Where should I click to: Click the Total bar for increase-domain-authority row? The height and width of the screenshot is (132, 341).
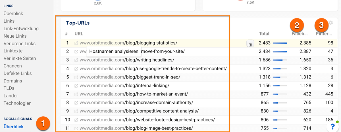pyautogui.click(x=280, y=103)
